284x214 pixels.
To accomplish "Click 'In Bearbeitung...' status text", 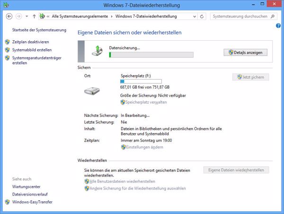I will click(135, 116).
